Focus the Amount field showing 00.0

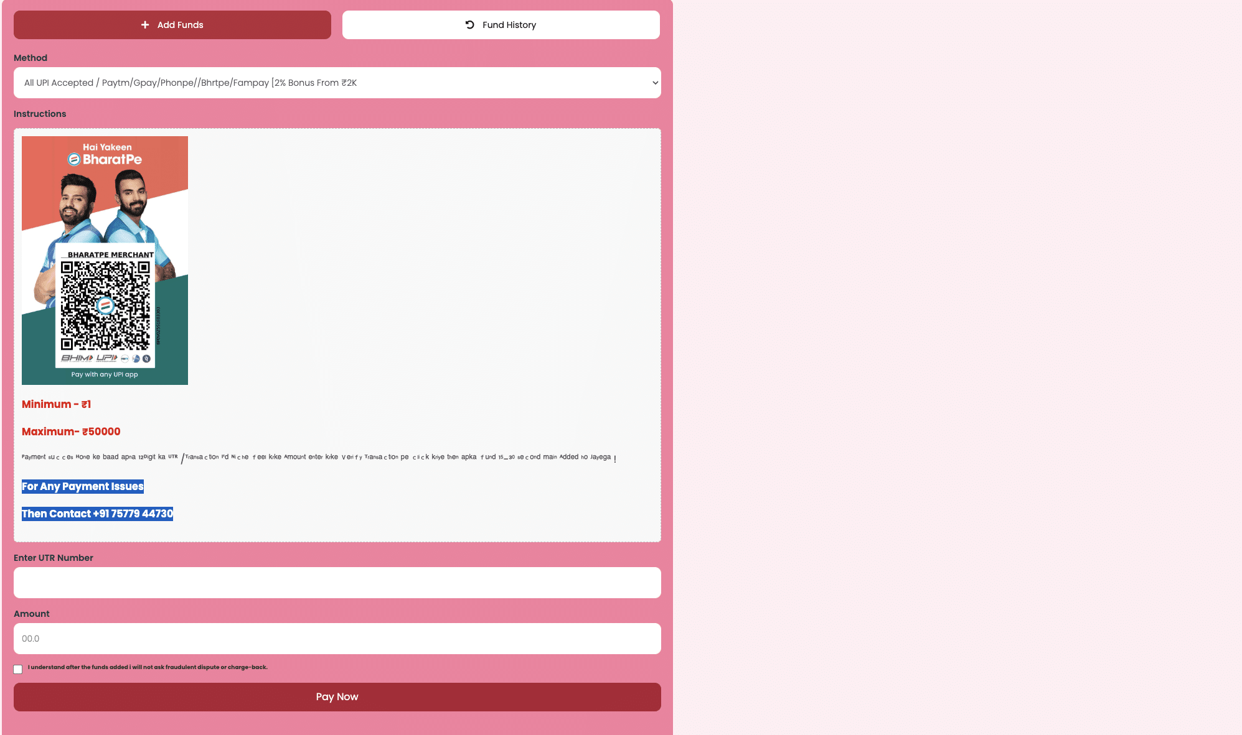[x=337, y=639]
